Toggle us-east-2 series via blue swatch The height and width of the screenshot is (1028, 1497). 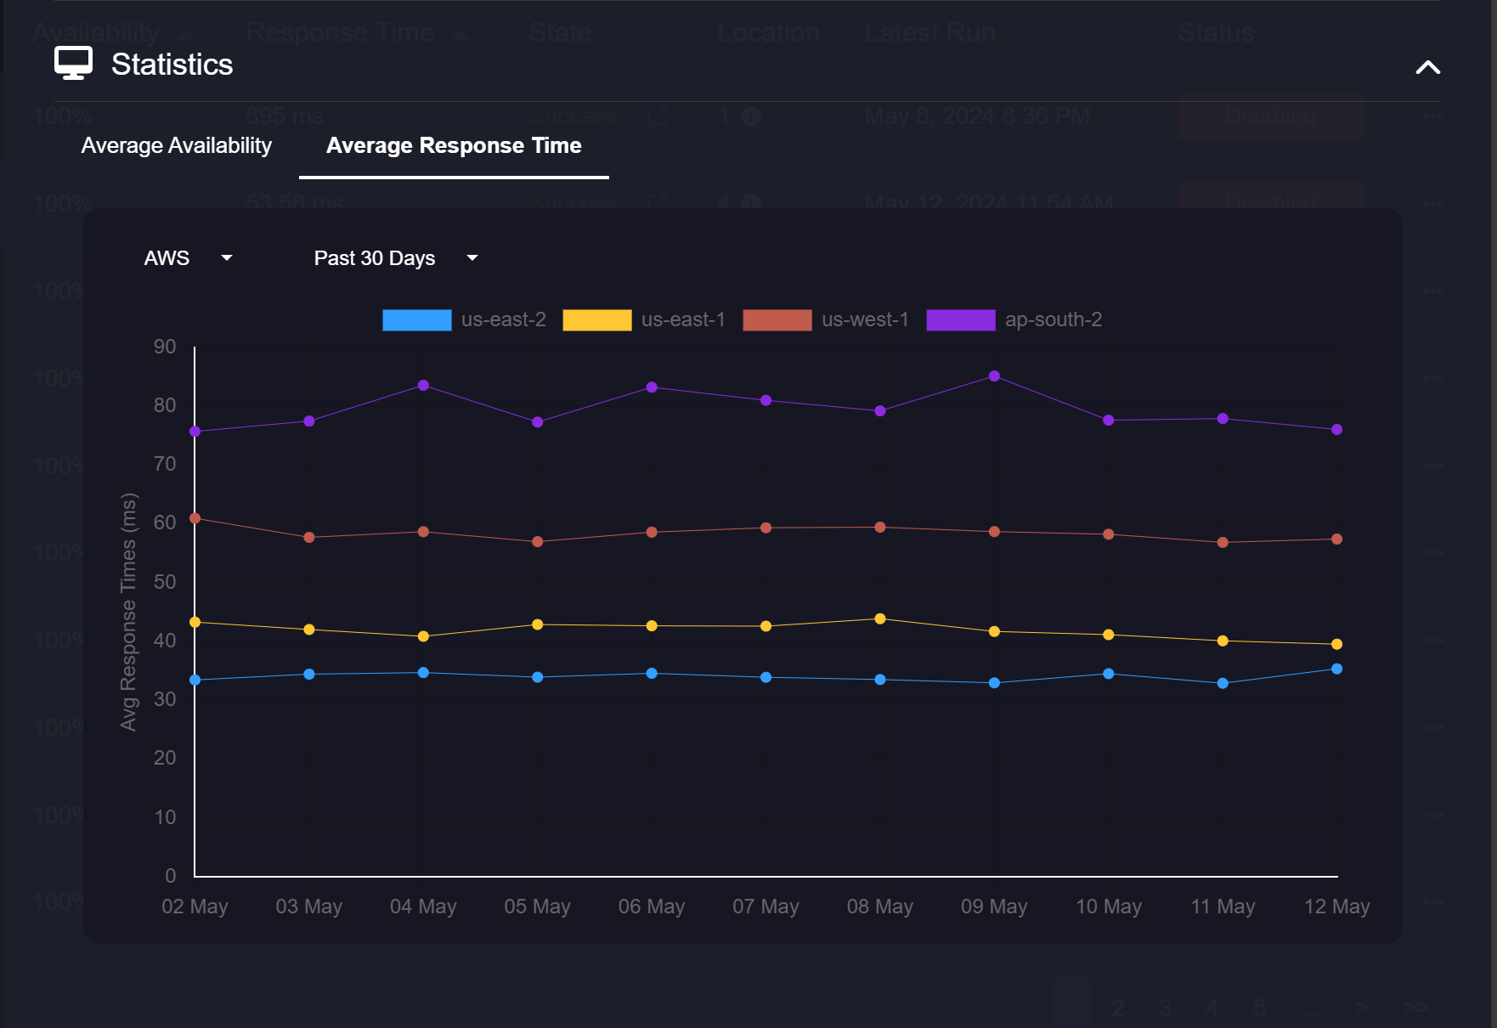click(416, 320)
